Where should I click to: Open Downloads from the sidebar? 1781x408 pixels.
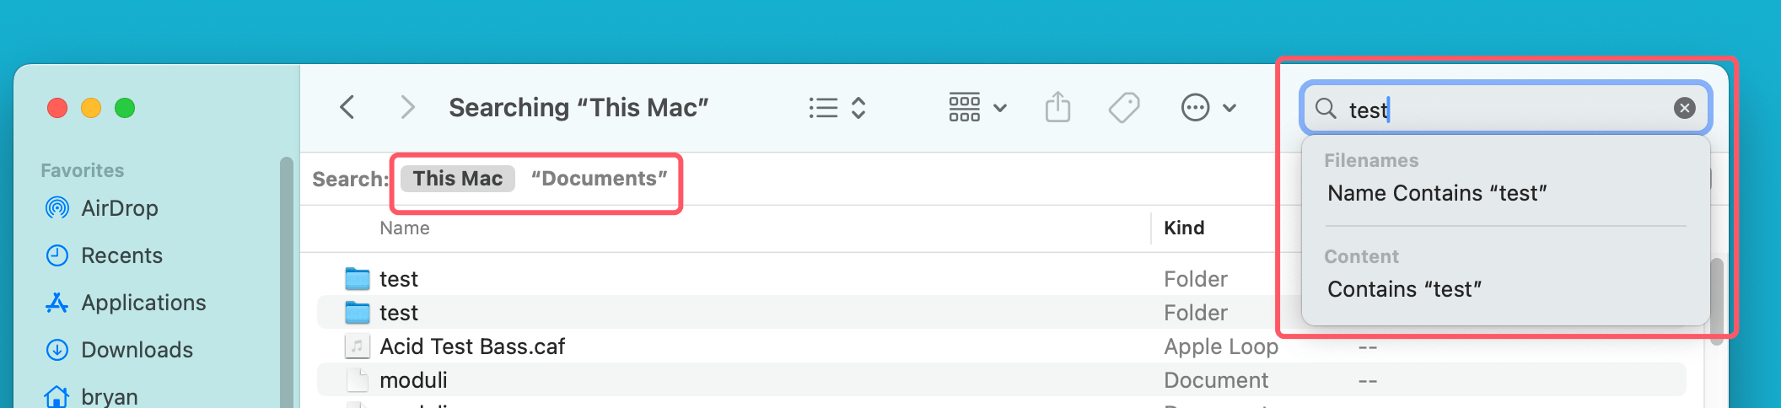click(x=137, y=350)
